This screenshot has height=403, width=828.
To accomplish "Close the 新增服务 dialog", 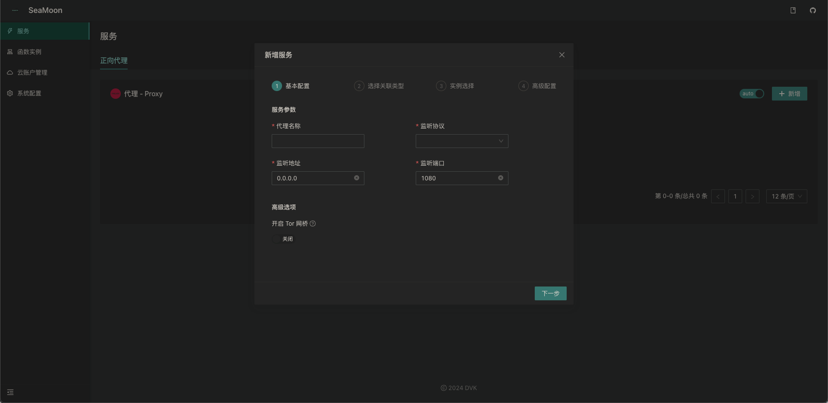I will tap(561, 55).
